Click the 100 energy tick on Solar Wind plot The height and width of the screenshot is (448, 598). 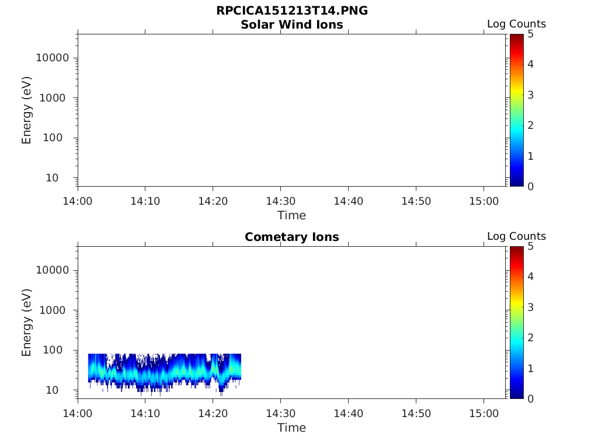pyautogui.click(x=52, y=138)
